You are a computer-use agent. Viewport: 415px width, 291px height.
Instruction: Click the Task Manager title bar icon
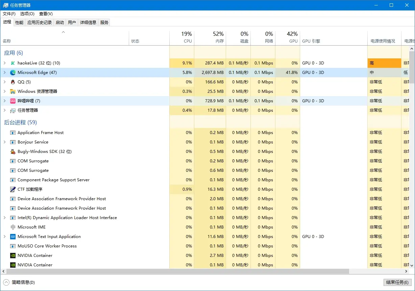[x=6, y=5]
